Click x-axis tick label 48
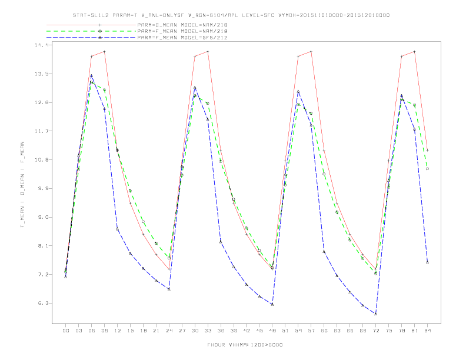 tap(272, 331)
